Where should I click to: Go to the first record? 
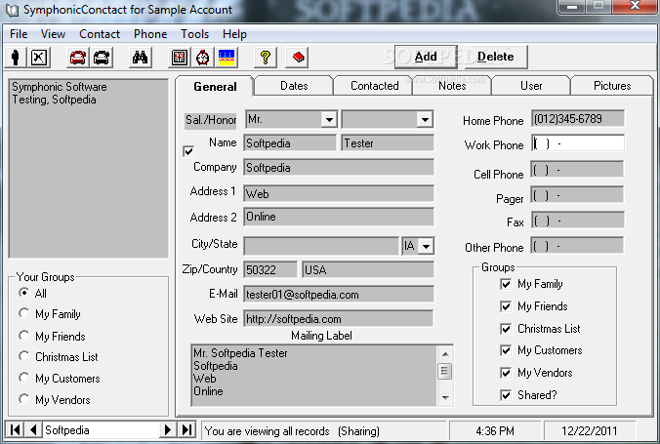pyautogui.click(x=16, y=429)
